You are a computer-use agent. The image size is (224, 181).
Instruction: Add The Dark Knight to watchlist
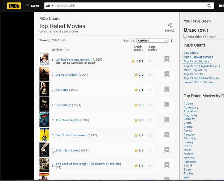point(167,120)
